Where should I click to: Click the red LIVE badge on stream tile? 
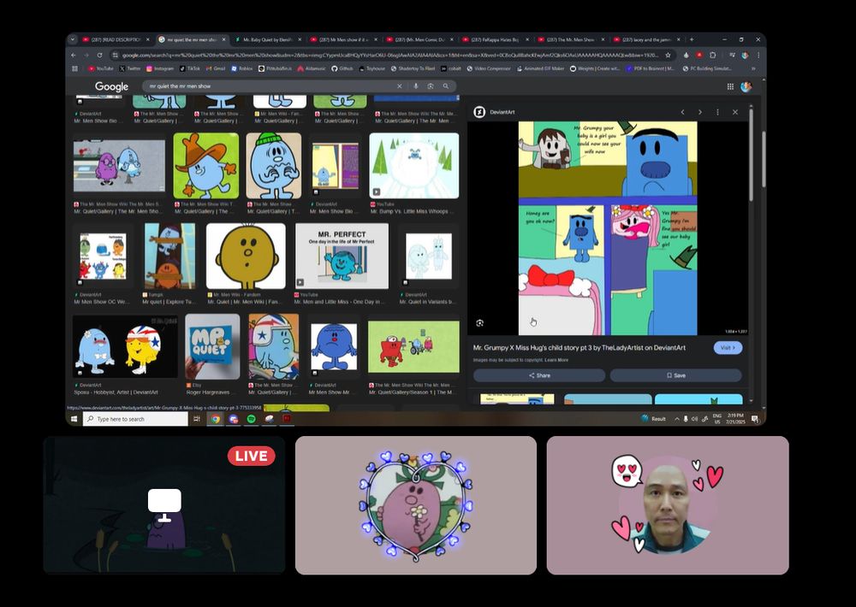[x=251, y=456]
